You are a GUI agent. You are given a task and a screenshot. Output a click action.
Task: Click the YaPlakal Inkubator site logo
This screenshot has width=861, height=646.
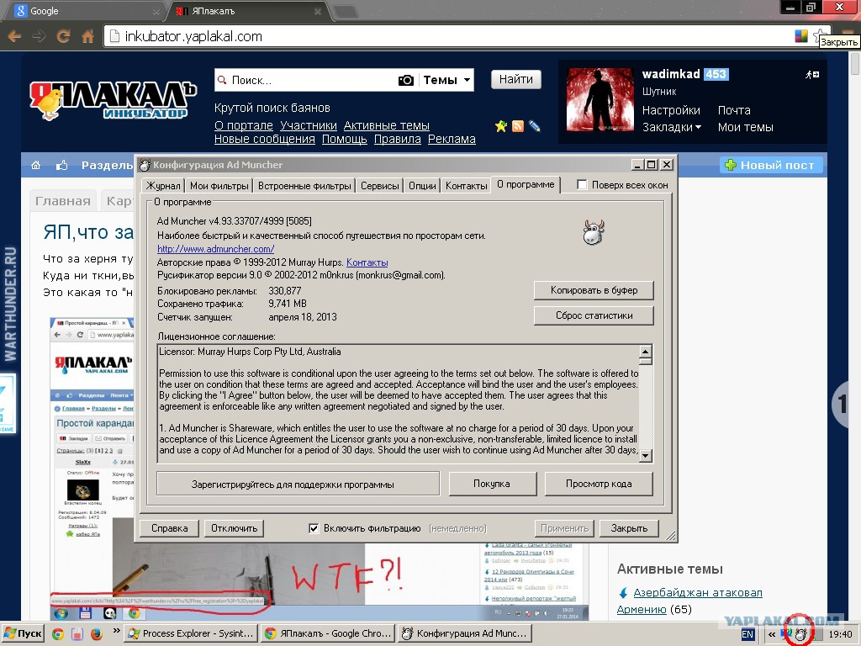click(113, 101)
